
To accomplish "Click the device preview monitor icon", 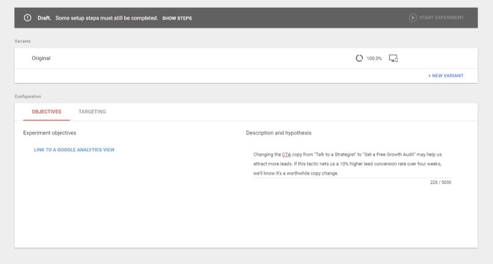I will [393, 58].
